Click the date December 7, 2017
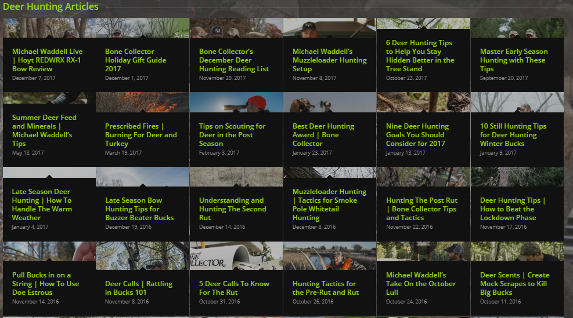 coord(34,78)
